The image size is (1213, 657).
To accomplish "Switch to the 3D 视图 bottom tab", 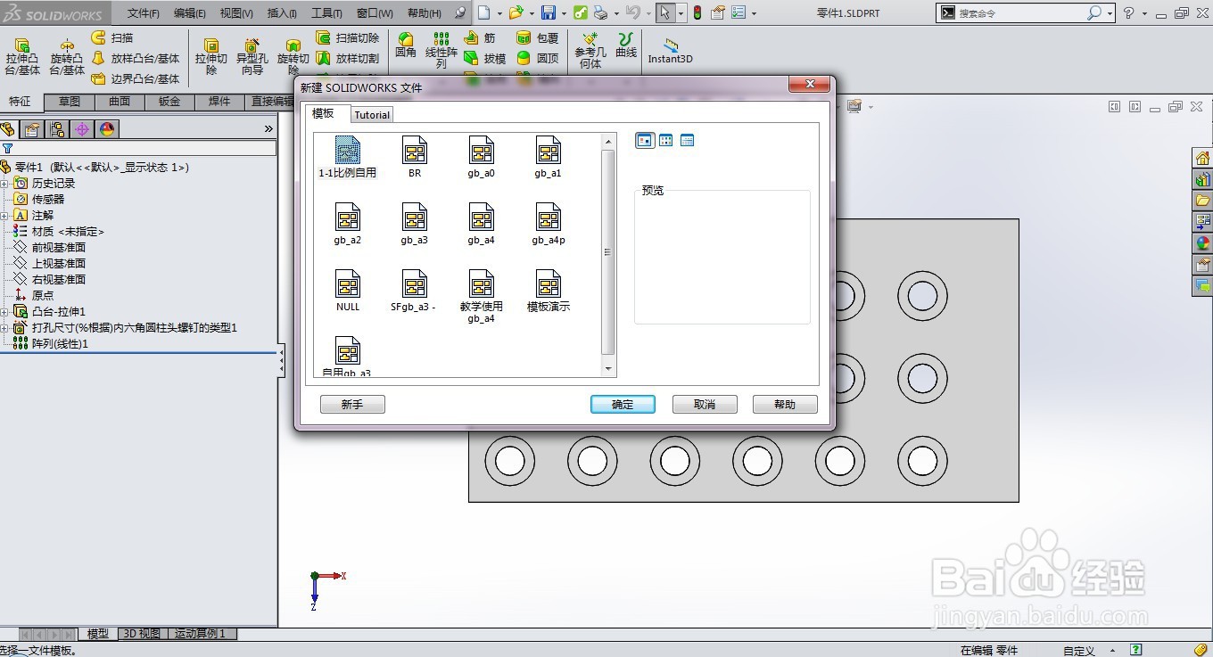I will [142, 634].
